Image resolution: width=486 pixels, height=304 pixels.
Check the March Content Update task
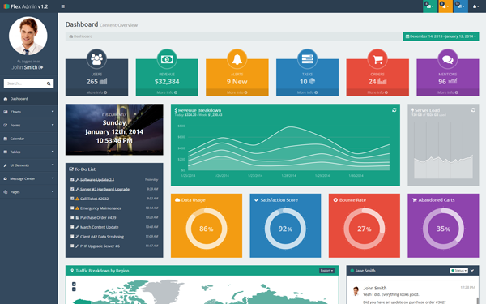tap(72, 227)
